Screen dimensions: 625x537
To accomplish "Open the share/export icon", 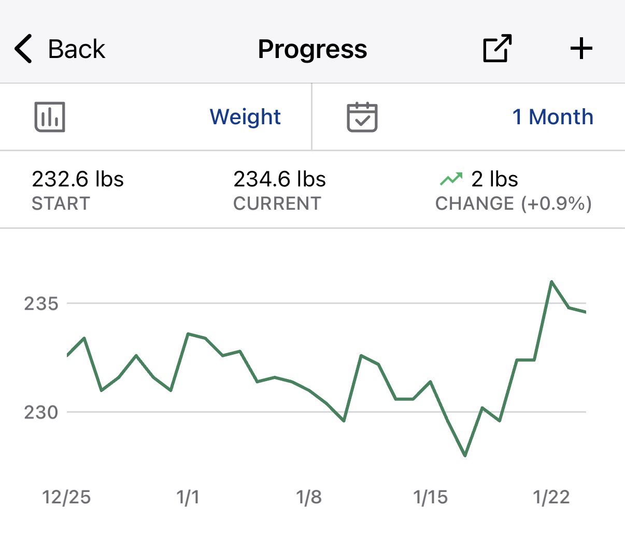I will (497, 49).
